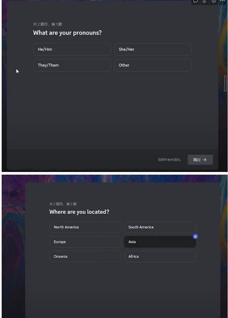Click the purple checkmark badge on Asia
The width and height of the screenshot is (228, 318).
pos(195,236)
